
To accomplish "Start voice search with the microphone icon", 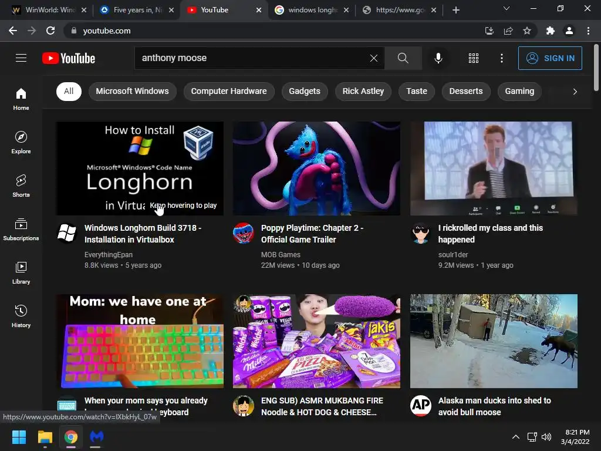I will (x=438, y=58).
